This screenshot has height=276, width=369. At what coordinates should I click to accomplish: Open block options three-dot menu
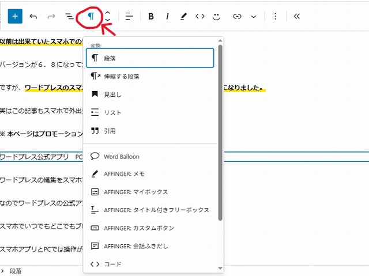click(275, 17)
